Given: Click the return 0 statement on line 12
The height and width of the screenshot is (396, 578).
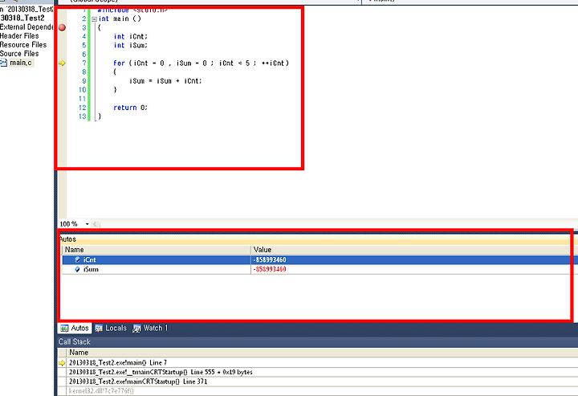Looking at the screenshot, I should pyautogui.click(x=130, y=108).
